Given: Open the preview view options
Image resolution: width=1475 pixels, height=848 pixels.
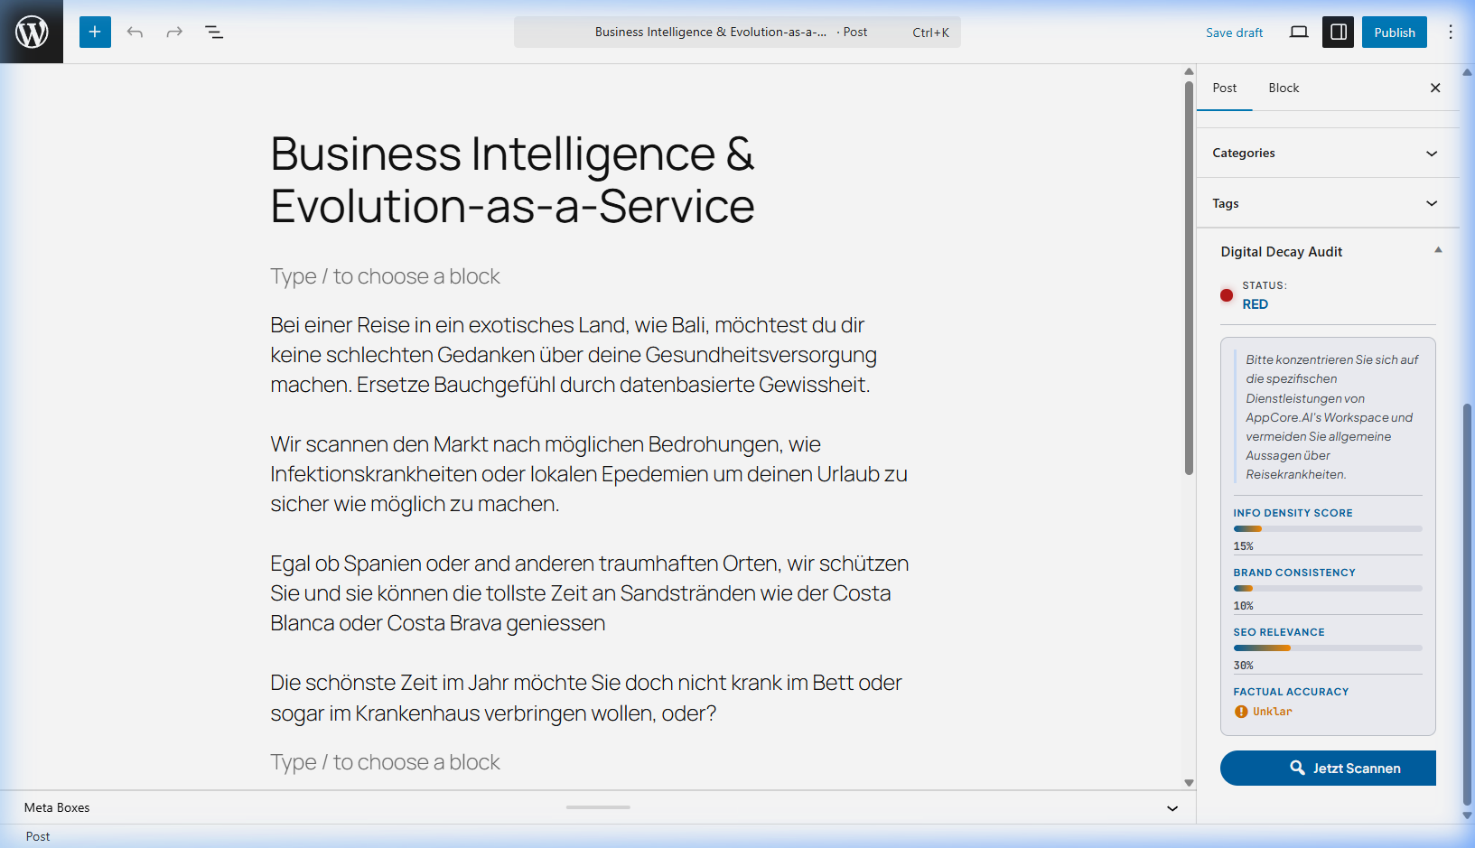Looking at the screenshot, I should point(1298,32).
